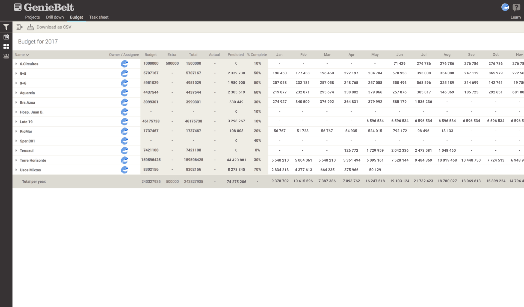
Task: Switch to the Task sheet tab
Action: pos(99,17)
